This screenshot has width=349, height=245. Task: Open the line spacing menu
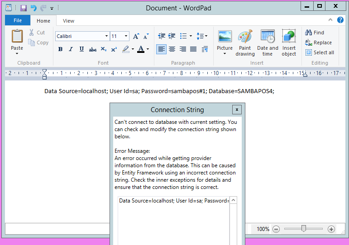tap(202, 36)
